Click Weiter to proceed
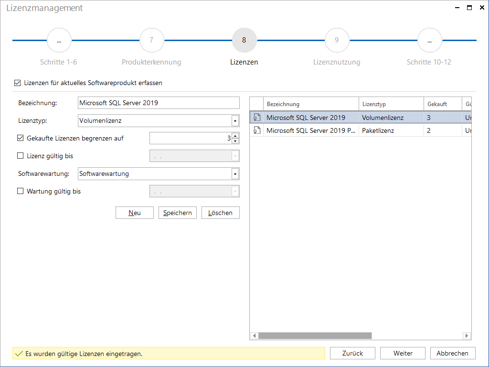Viewport: 489px width, 367px height. (x=403, y=353)
